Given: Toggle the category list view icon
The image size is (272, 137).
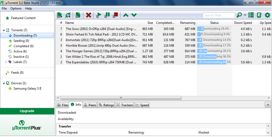Looking at the screenshot, I should point(251,15).
